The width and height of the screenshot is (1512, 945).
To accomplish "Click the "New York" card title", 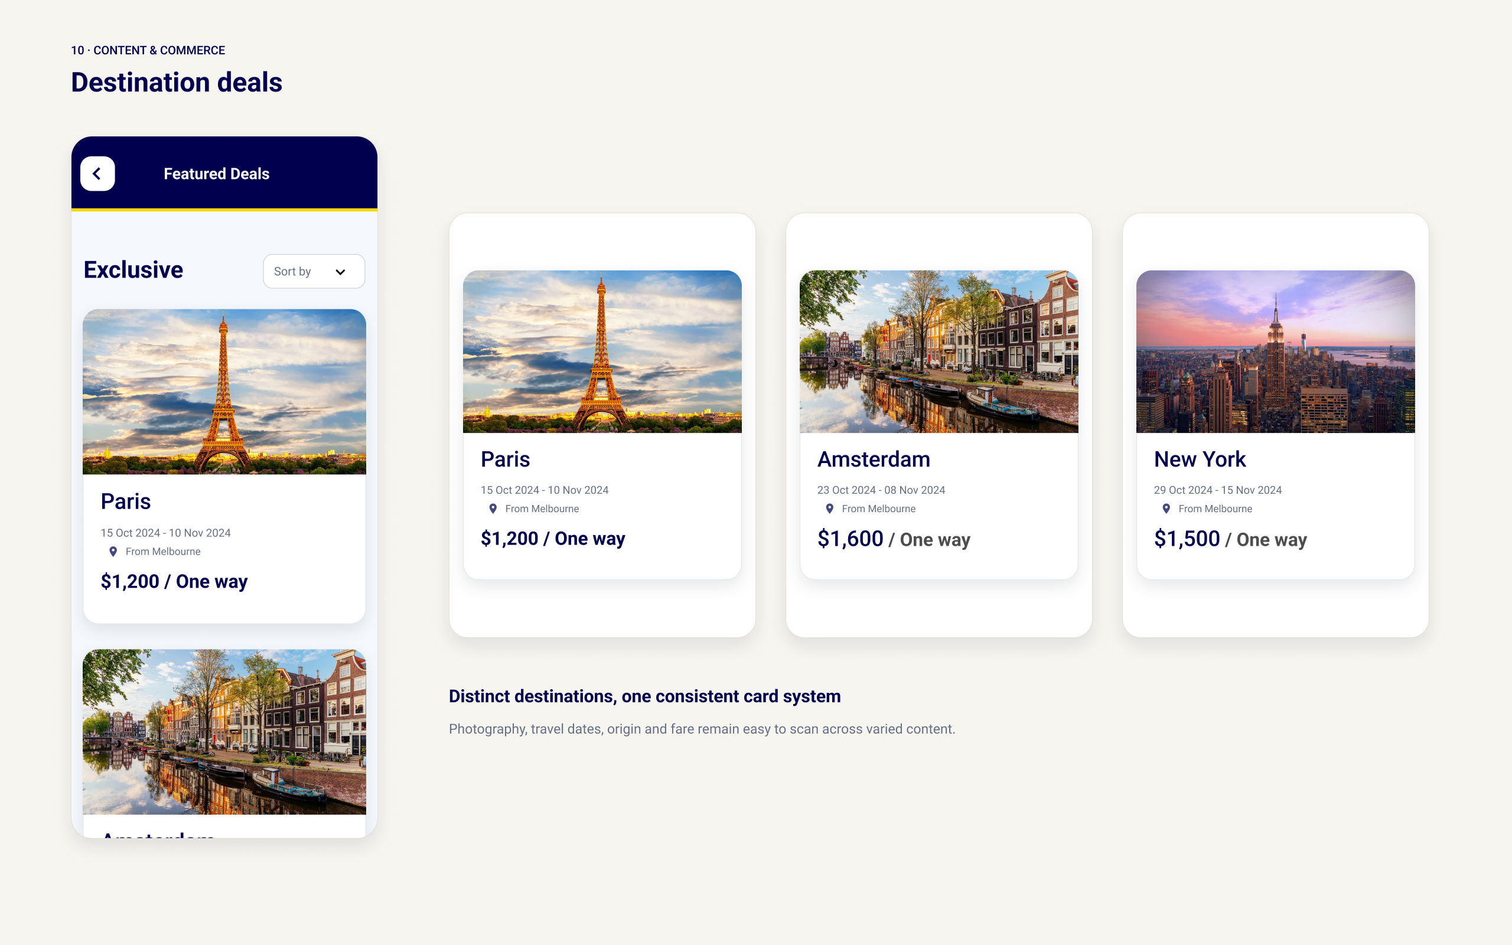I will (x=1200, y=460).
